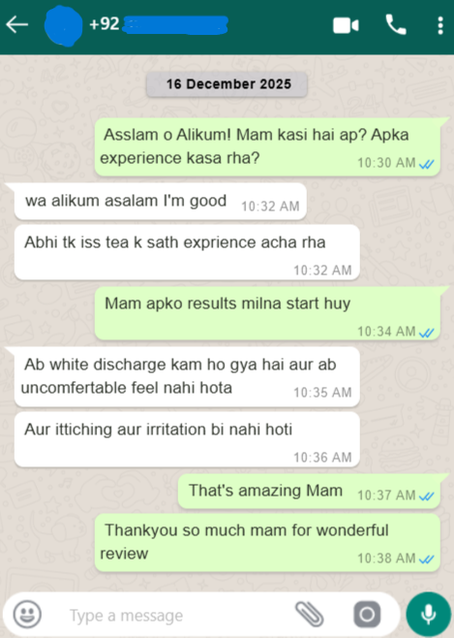Open the three-dot options menu
Screen dimensions: 454x638
point(440,25)
